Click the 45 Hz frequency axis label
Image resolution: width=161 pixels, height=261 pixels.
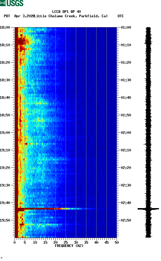click(106, 243)
